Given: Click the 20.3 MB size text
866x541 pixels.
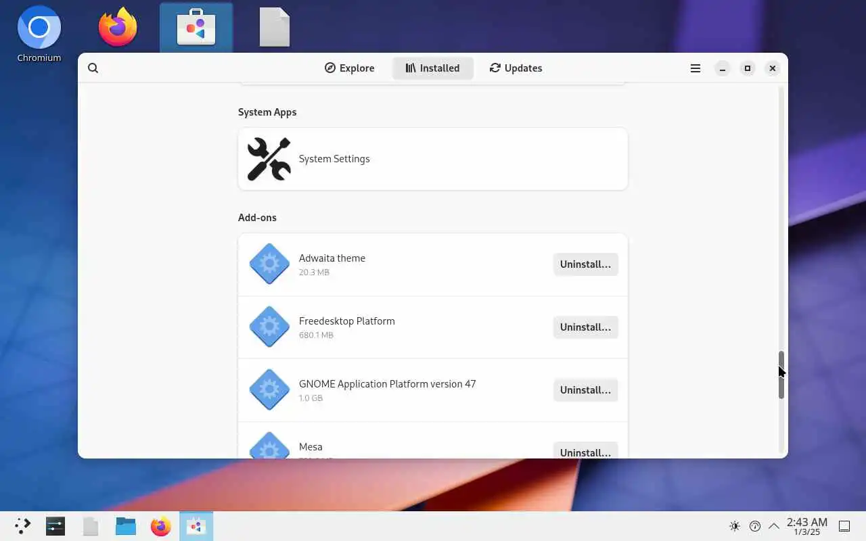Looking at the screenshot, I should 314,273.
